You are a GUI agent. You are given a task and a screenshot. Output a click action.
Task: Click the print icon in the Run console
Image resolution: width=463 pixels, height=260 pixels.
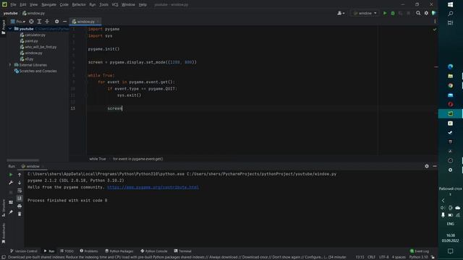(x=20, y=206)
